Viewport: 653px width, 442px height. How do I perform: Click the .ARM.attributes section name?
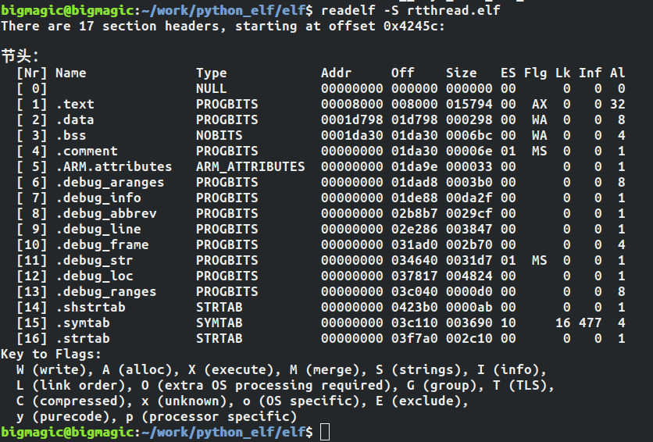(114, 167)
